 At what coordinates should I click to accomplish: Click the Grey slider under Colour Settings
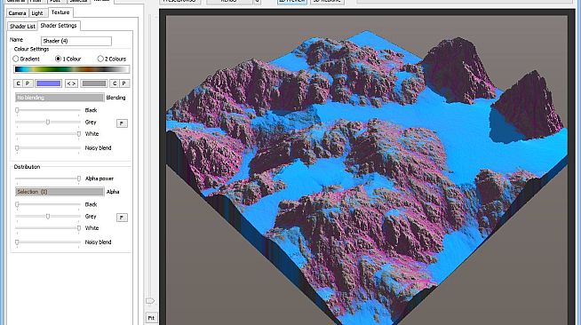(48, 122)
